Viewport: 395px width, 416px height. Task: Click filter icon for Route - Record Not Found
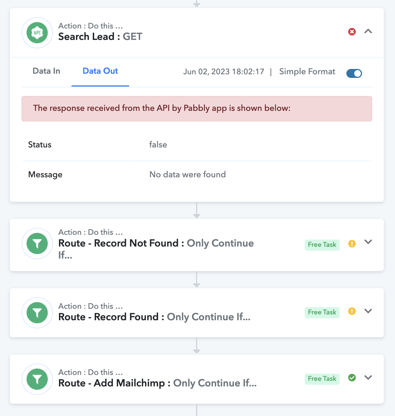click(37, 243)
